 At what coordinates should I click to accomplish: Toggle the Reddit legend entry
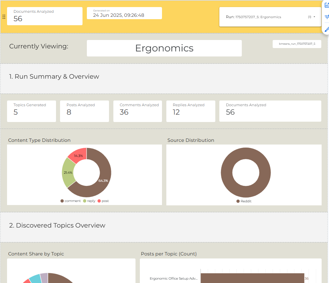point(244,201)
